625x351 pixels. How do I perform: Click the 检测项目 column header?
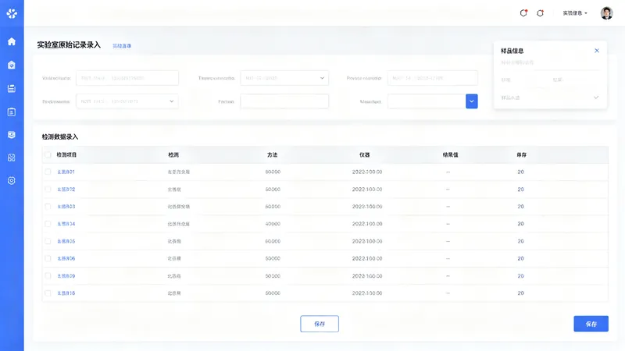(x=66, y=154)
